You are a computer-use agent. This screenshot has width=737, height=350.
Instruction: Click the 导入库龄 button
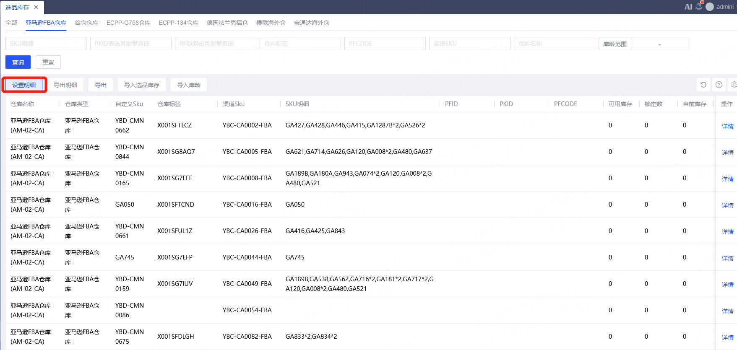188,85
